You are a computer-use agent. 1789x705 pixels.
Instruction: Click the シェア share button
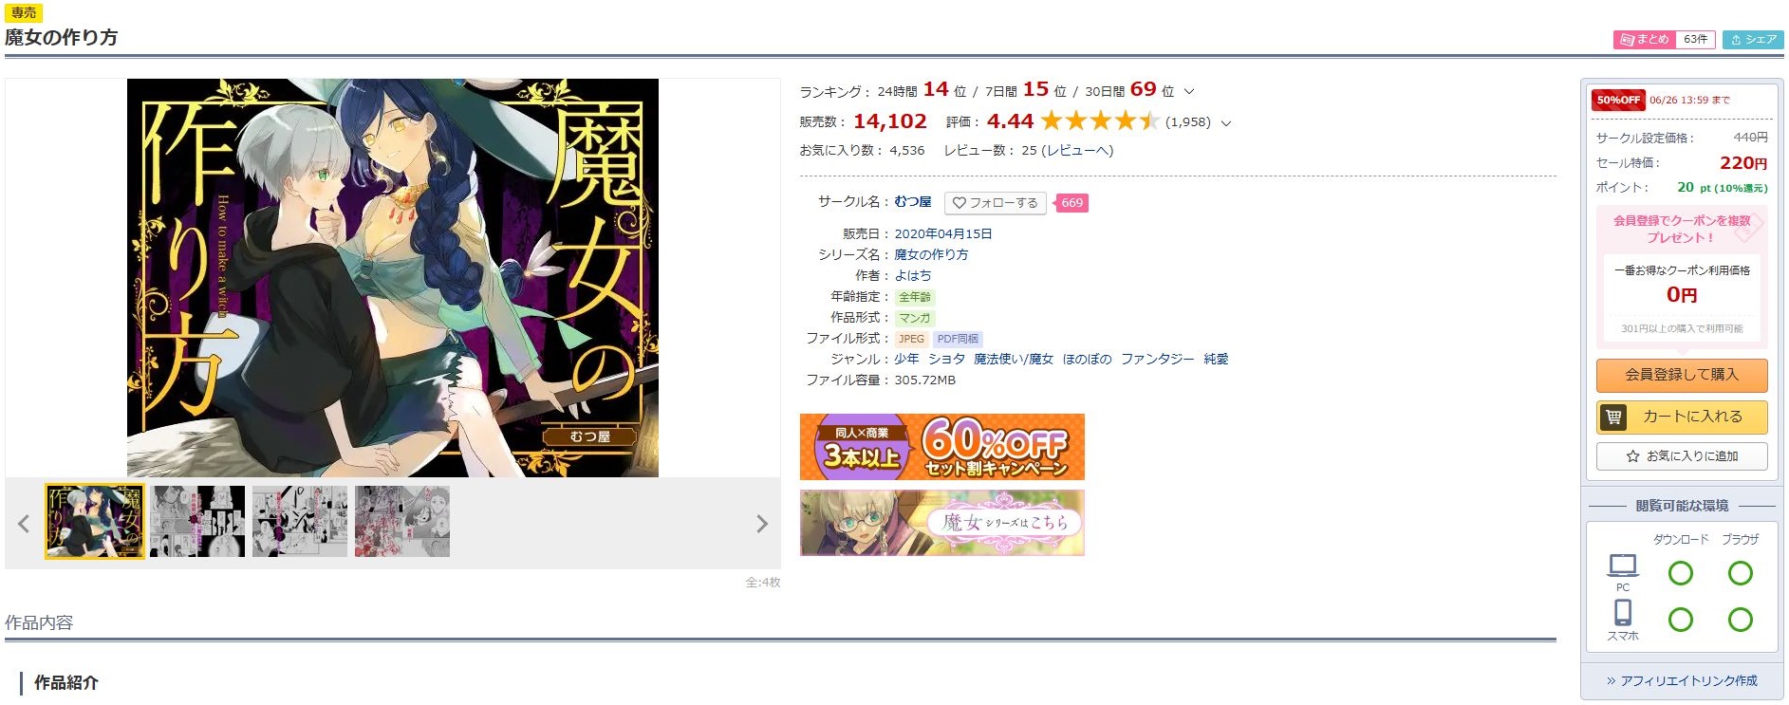(x=1753, y=39)
